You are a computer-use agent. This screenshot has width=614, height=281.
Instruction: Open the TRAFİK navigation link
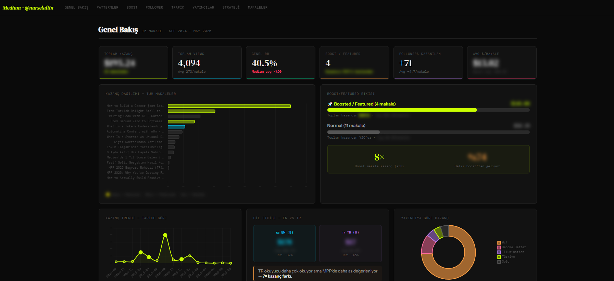pos(178,8)
